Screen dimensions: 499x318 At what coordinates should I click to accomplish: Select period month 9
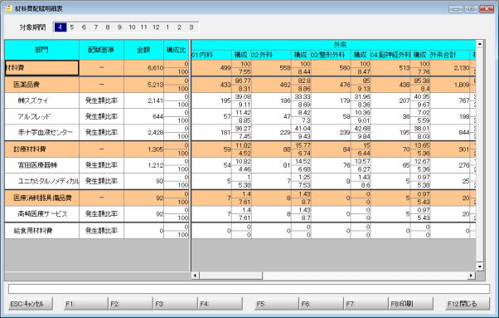coord(119,27)
